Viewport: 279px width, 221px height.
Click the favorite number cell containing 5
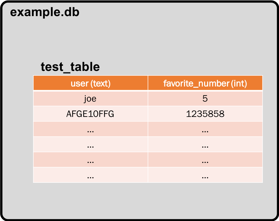(205, 99)
